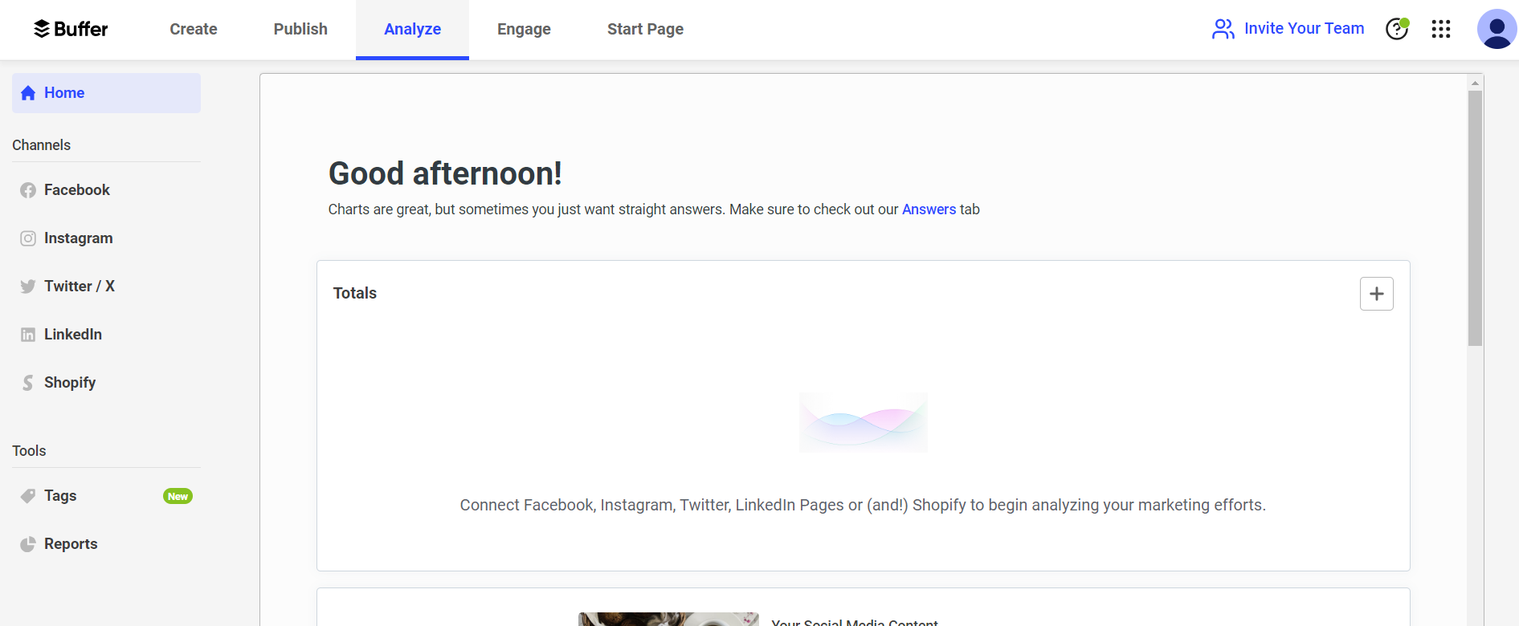Image resolution: width=1519 pixels, height=626 pixels.
Task: Open the LinkedIn channel
Action: coord(106,335)
